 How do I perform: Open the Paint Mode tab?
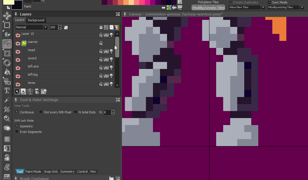[x=33, y=172]
